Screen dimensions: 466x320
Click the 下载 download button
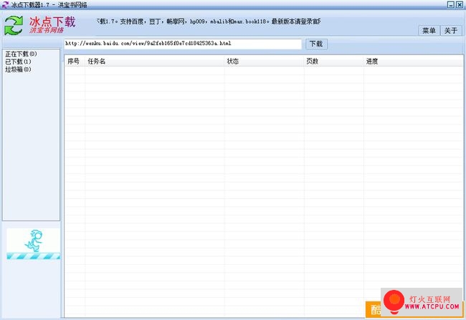pyautogui.click(x=316, y=44)
